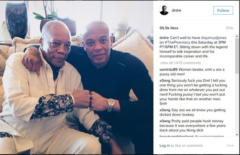
Task: Click the 57w post timestamp
Action: coord(229,28)
